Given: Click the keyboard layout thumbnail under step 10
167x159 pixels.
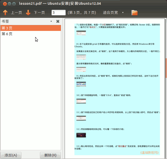Looking at the screenshot, I should click(x=81, y=101).
